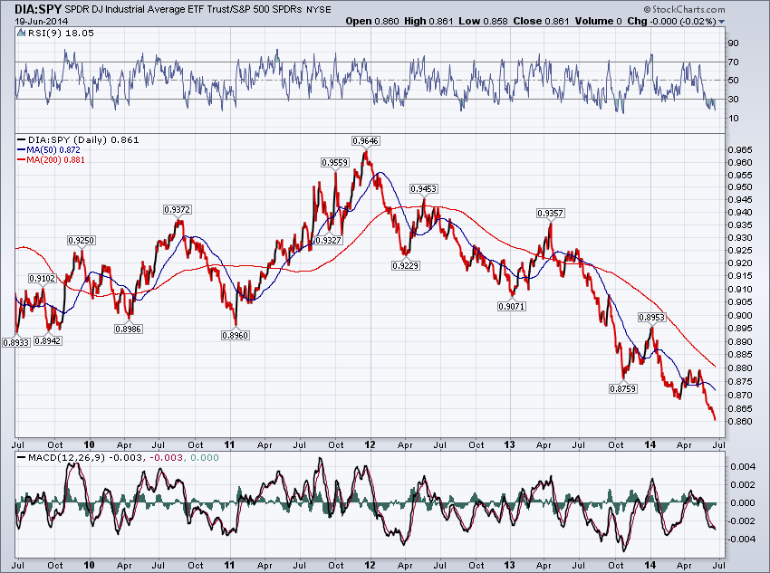Click the RSI 30 oversold level label

click(x=734, y=99)
